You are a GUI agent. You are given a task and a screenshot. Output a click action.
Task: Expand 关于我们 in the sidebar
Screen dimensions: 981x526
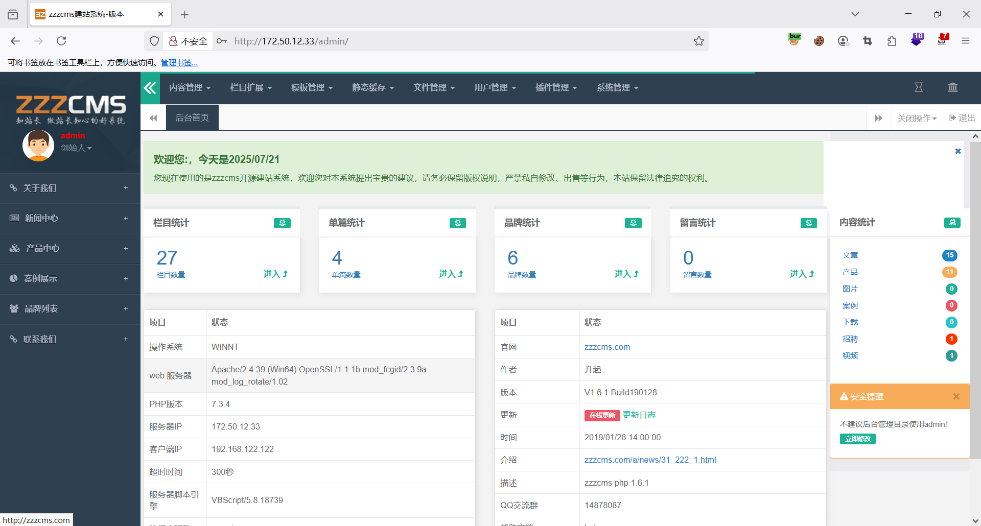[70, 188]
